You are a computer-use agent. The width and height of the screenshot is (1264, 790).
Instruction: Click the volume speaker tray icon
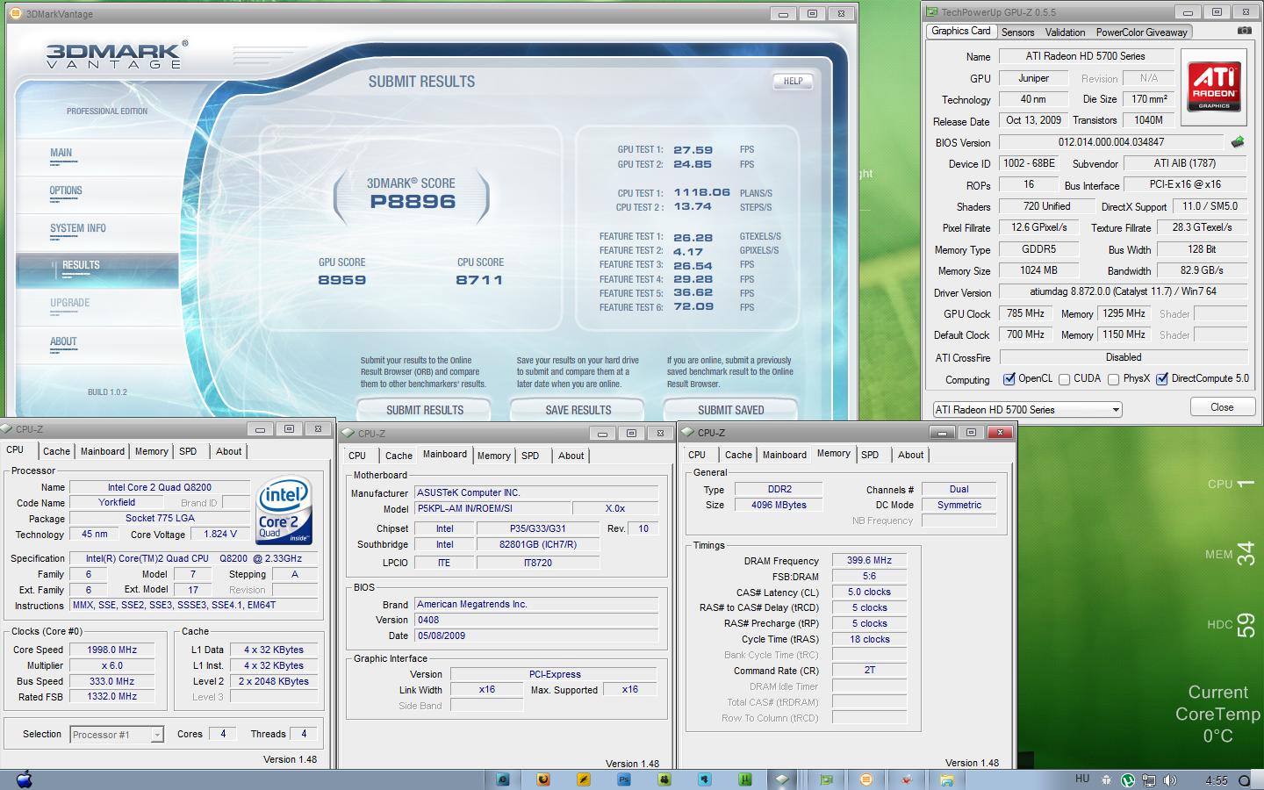point(1170,779)
